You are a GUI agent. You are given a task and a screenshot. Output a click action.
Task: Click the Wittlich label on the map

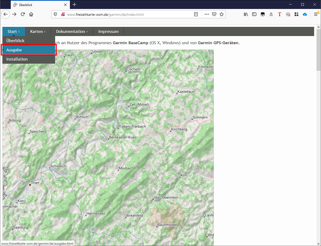[x=82, y=117]
